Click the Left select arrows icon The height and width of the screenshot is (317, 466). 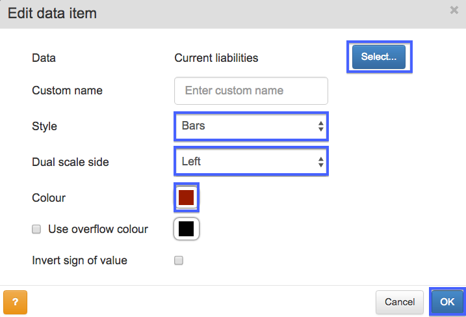pos(320,162)
